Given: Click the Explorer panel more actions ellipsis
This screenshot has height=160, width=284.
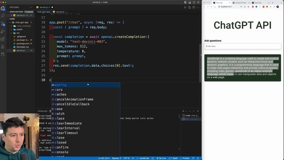Looking at the screenshot, I should click(x=31, y=7).
